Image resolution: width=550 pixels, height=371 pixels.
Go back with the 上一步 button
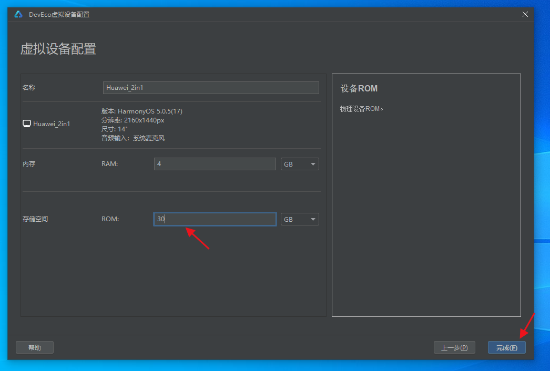pyautogui.click(x=454, y=347)
